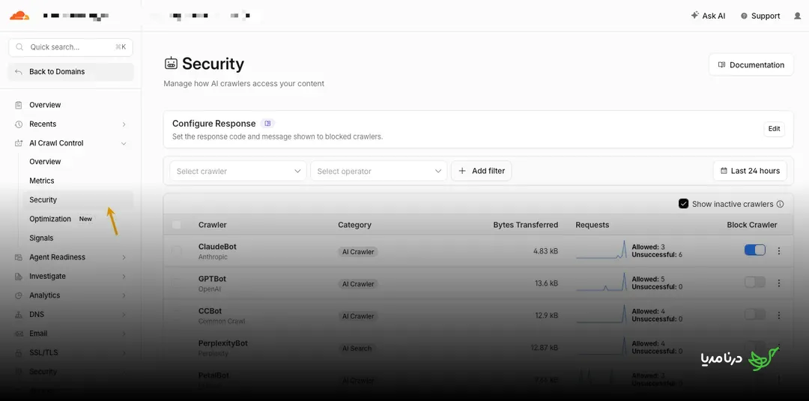
Task: Select the GPTBot row checkbox
Action: tap(177, 283)
